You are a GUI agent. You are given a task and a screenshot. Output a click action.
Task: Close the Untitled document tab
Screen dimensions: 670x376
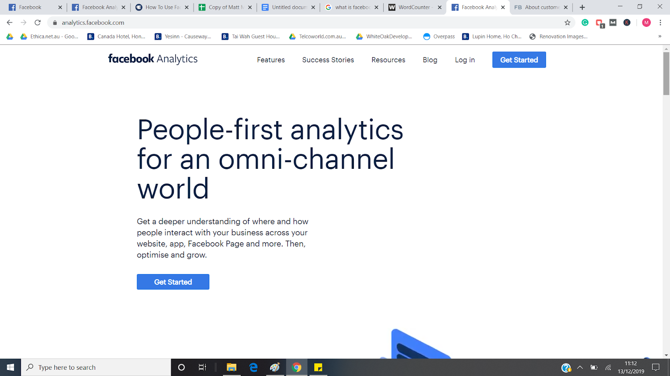[x=313, y=7]
